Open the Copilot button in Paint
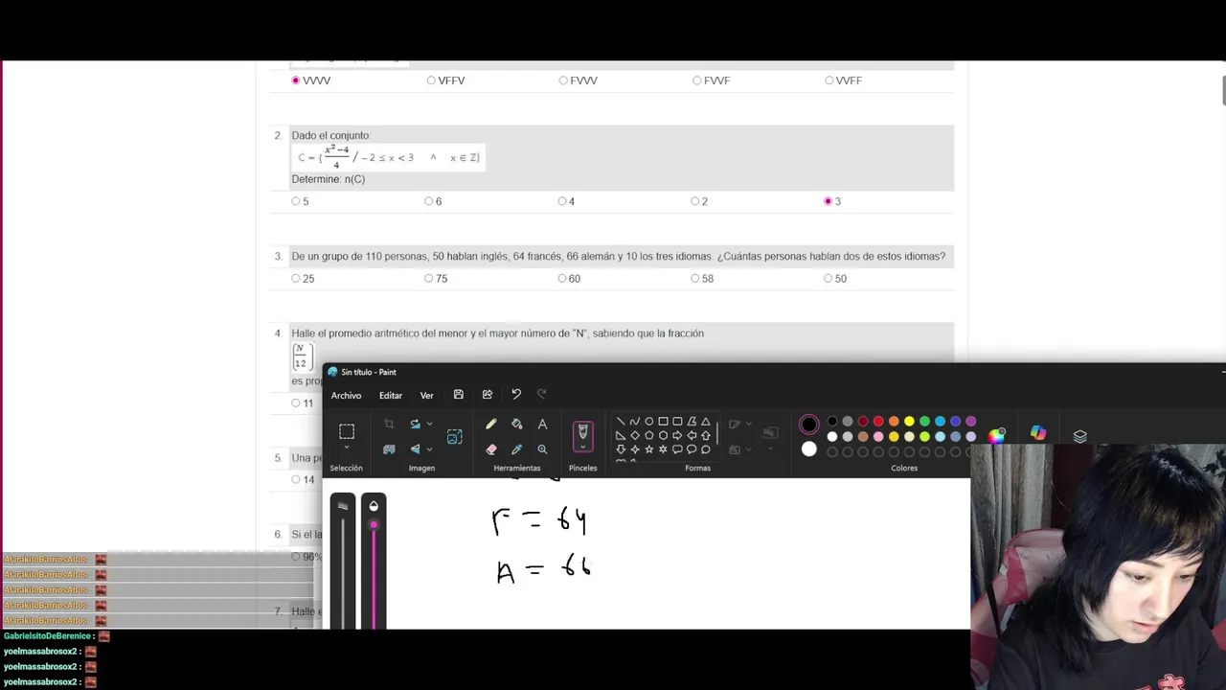 click(1038, 434)
